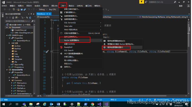Click Sync with Active Document icon
This screenshot has height=107, width=192.
(x=27, y=18)
